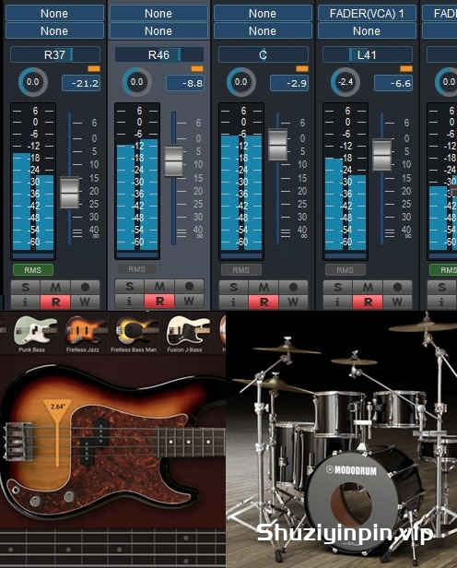The image size is (457, 568).
Task: Mute the R37 channel
Action: 55,288
